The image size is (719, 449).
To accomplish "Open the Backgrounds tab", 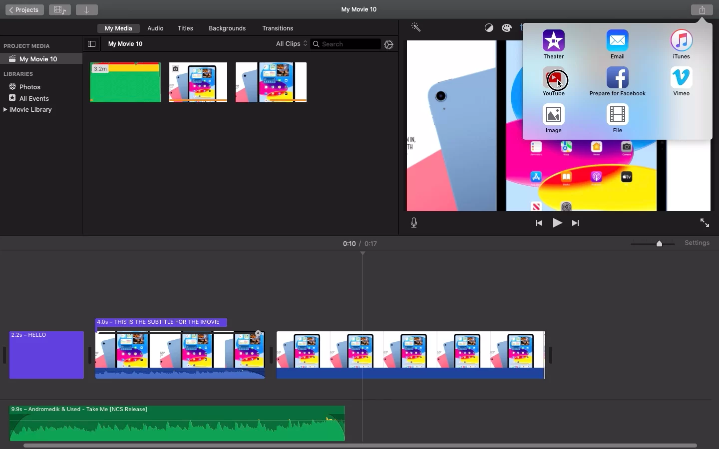I will 227,28.
